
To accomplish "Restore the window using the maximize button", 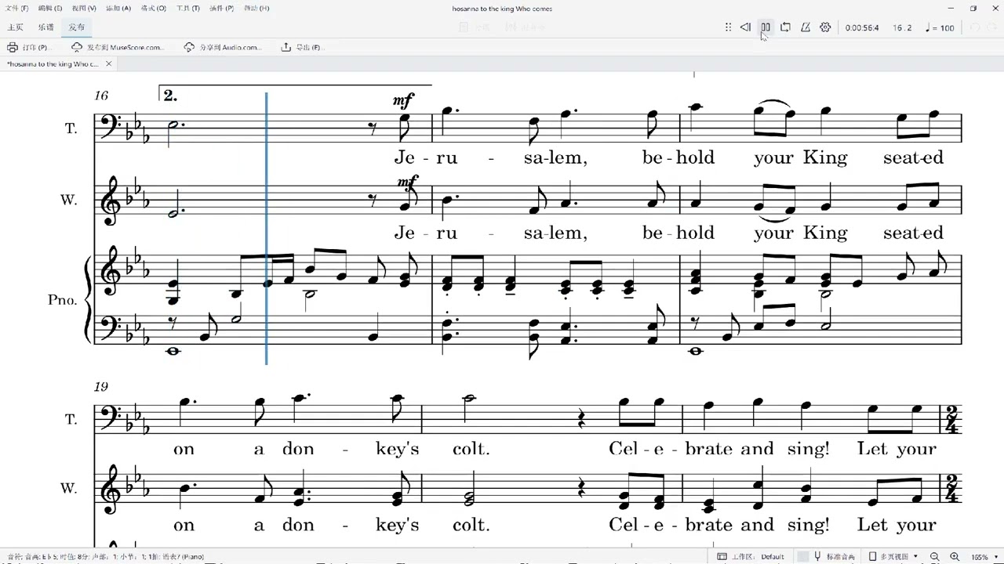I will pyautogui.click(x=973, y=8).
